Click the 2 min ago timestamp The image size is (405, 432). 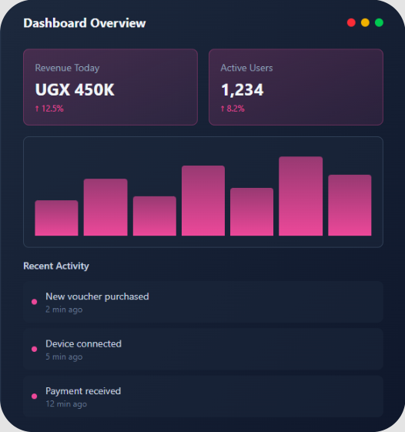pyautogui.click(x=64, y=310)
